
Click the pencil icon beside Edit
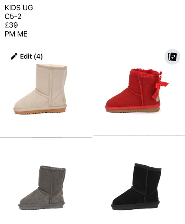click(x=14, y=56)
